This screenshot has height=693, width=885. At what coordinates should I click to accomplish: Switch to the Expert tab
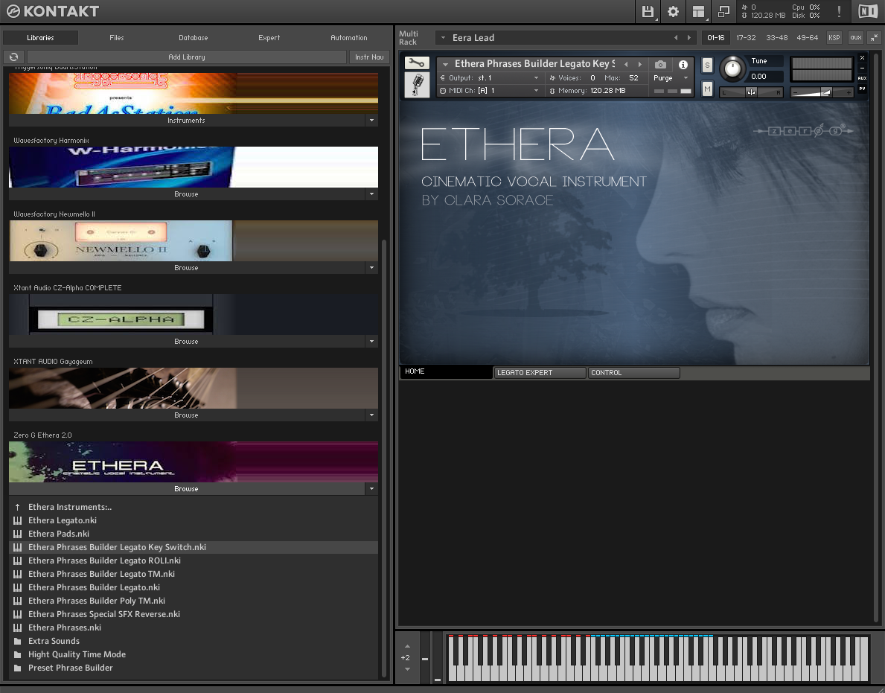[269, 38]
